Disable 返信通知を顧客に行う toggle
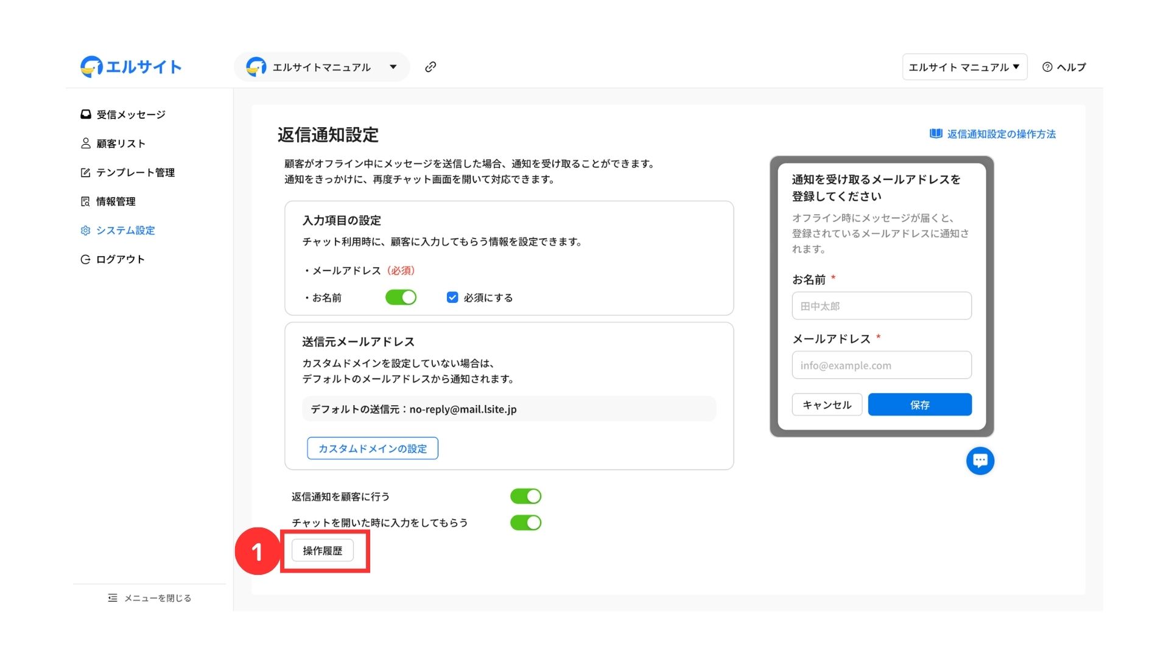The width and height of the screenshot is (1169, 657). pos(525,496)
